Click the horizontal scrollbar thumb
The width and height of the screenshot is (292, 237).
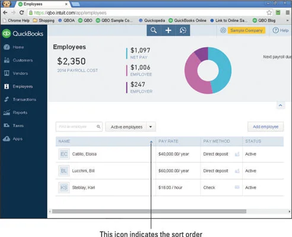149,212
